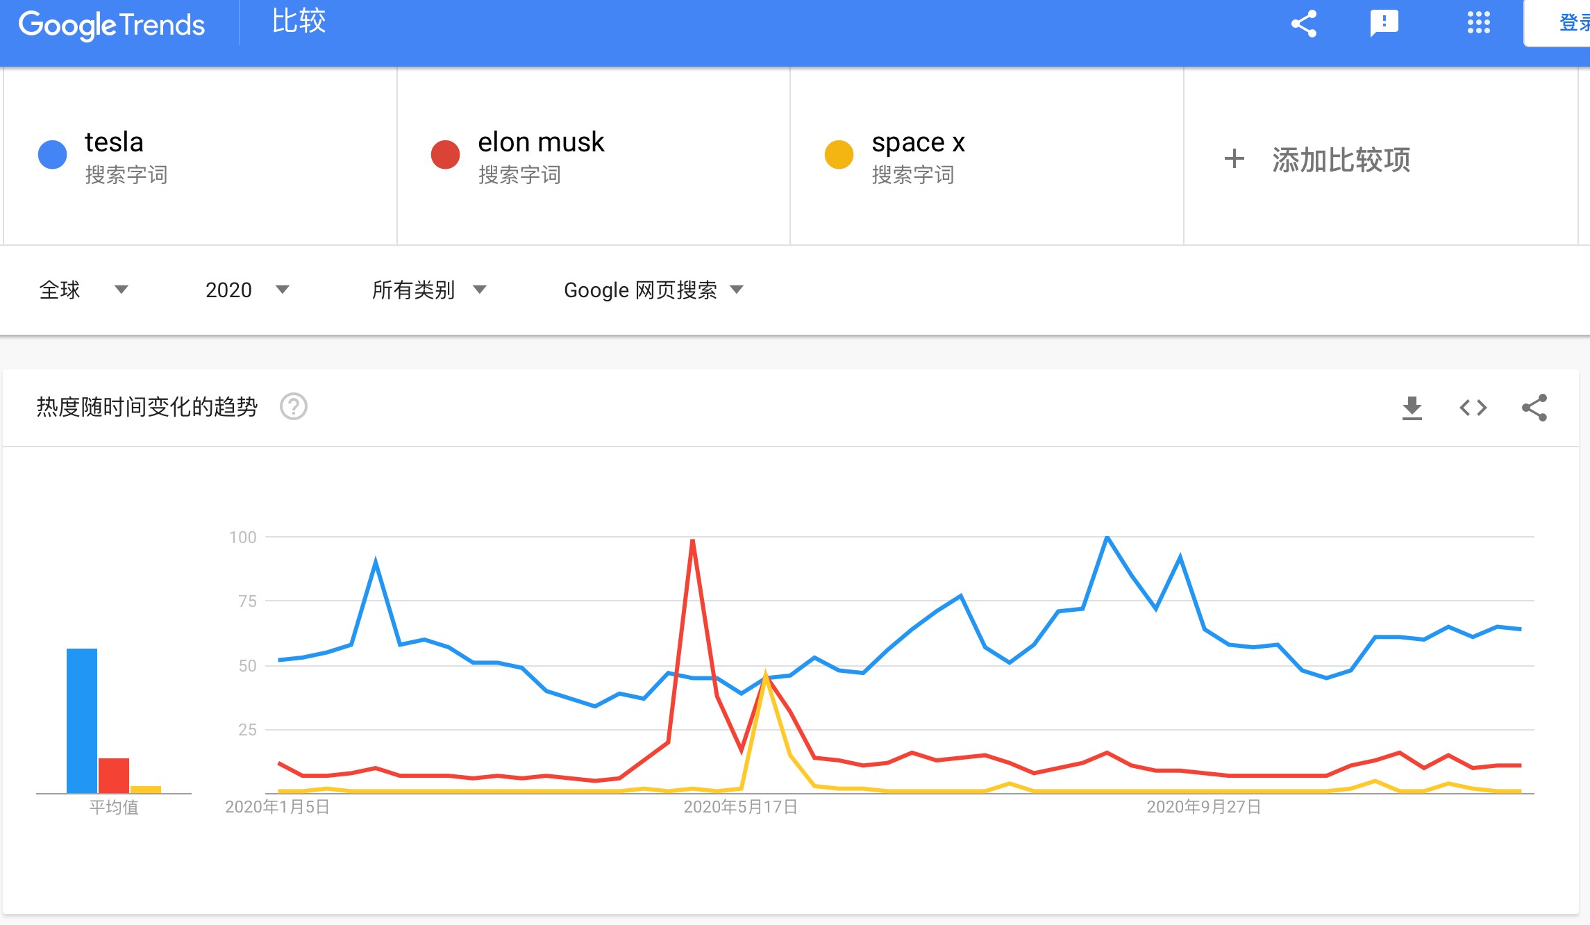Expand the 全球 region dropdown
Image resolution: width=1590 pixels, height=925 pixels.
(x=83, y=290)
